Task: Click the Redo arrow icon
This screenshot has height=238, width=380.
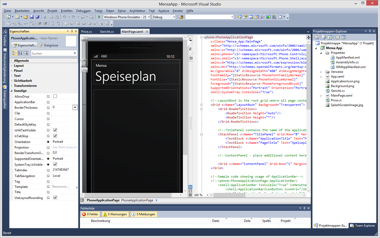Action: (x=74, y=17)
